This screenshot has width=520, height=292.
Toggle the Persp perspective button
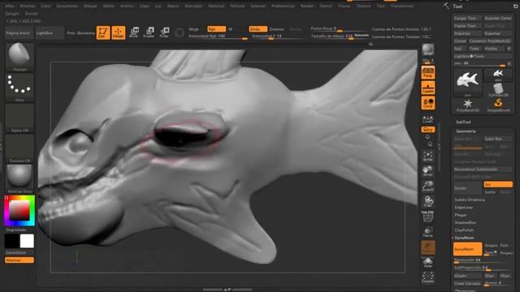click(428, 72)
